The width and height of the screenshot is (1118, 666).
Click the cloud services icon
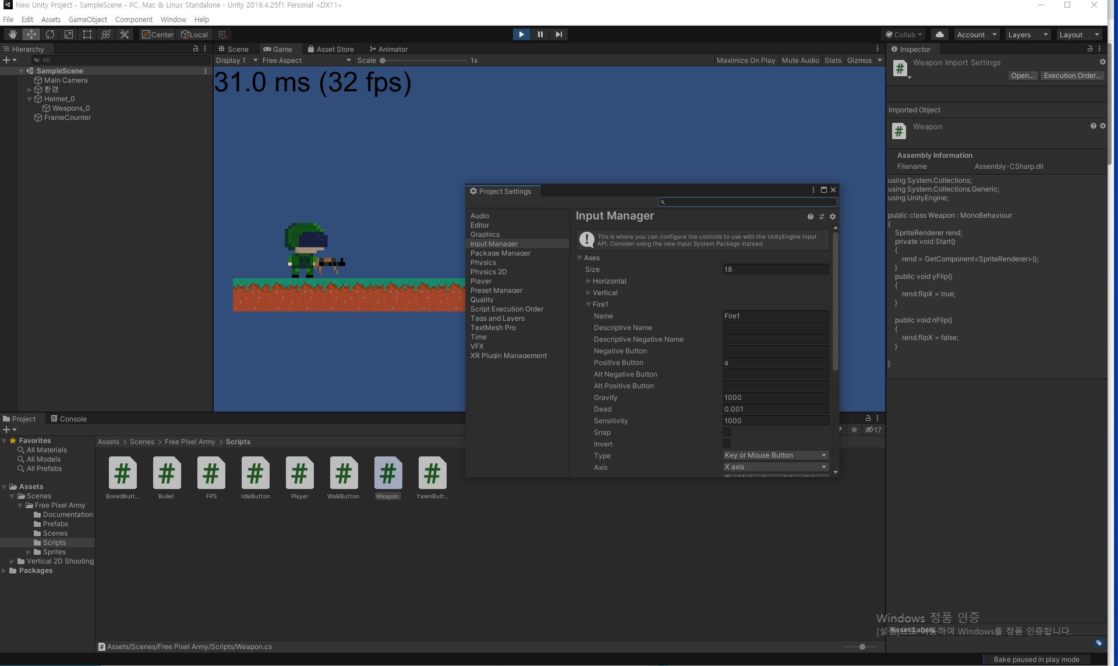coord(939,34)
